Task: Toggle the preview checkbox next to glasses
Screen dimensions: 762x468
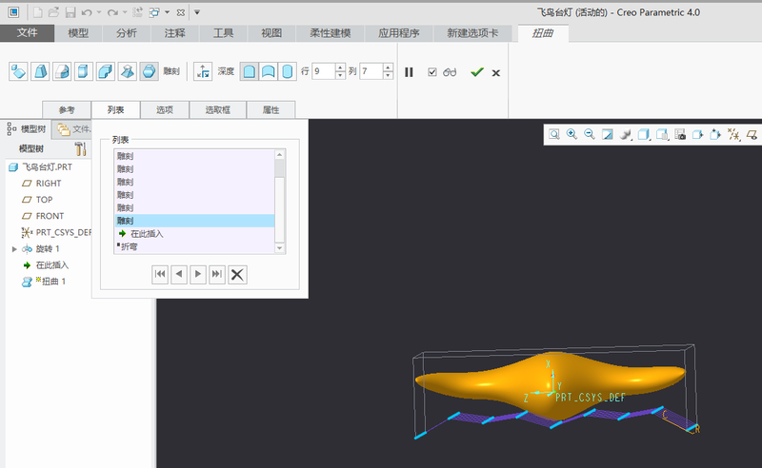Action: tap(432, 72)
